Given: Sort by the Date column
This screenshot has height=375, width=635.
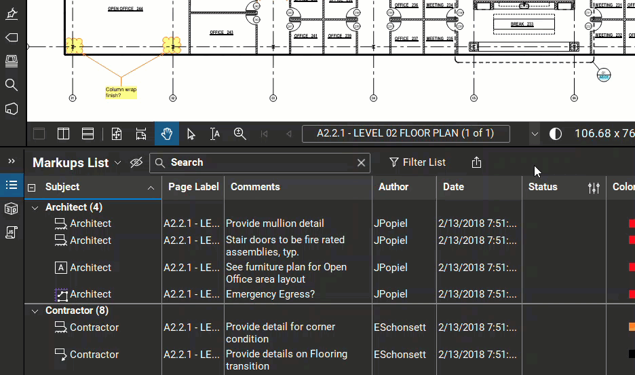Looking at the screenshot, I should 453,187.
